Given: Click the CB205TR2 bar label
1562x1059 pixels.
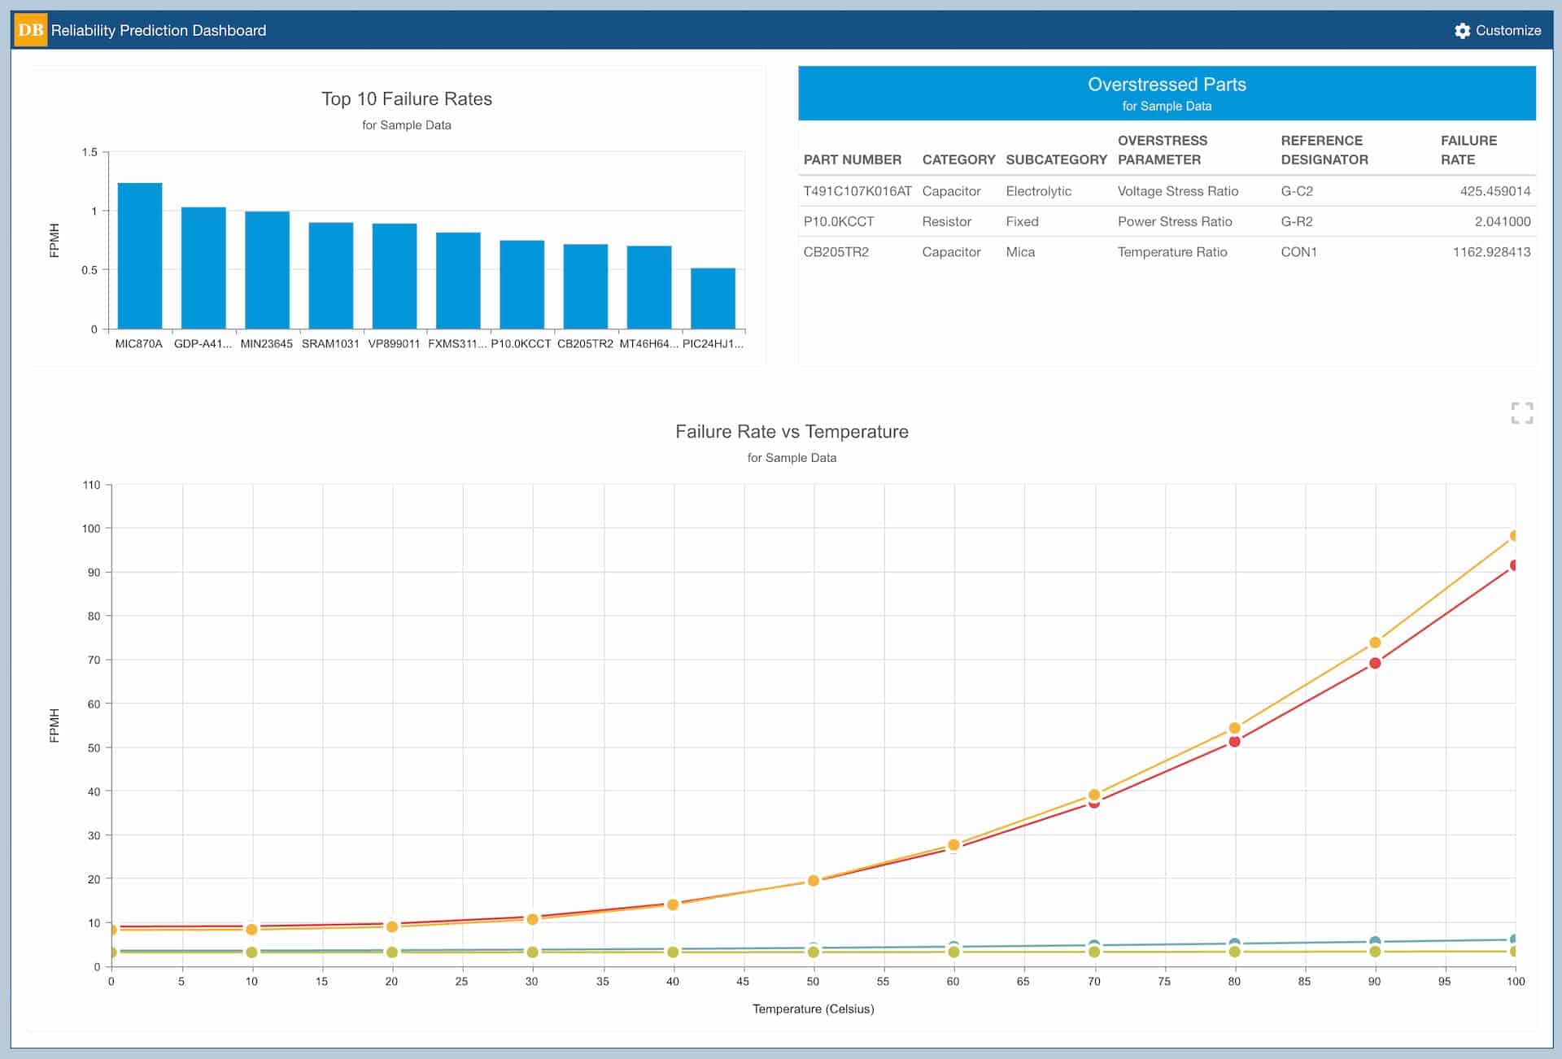Looking at the screenshot, I should (x=584, y=343).
